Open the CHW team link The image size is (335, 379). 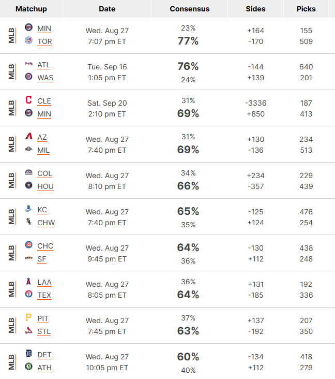pyautogui.click(x=46, y=223)
